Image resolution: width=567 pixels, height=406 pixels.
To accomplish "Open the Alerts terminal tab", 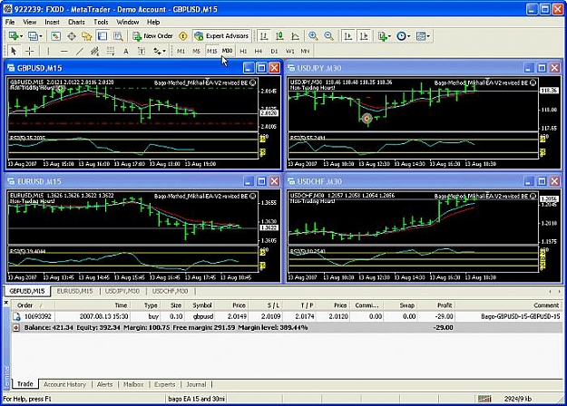I will pos(105,384).
